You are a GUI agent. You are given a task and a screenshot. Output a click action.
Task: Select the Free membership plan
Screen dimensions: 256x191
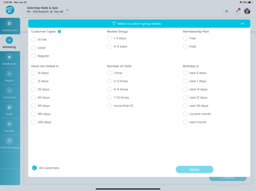tap(185, 38)
